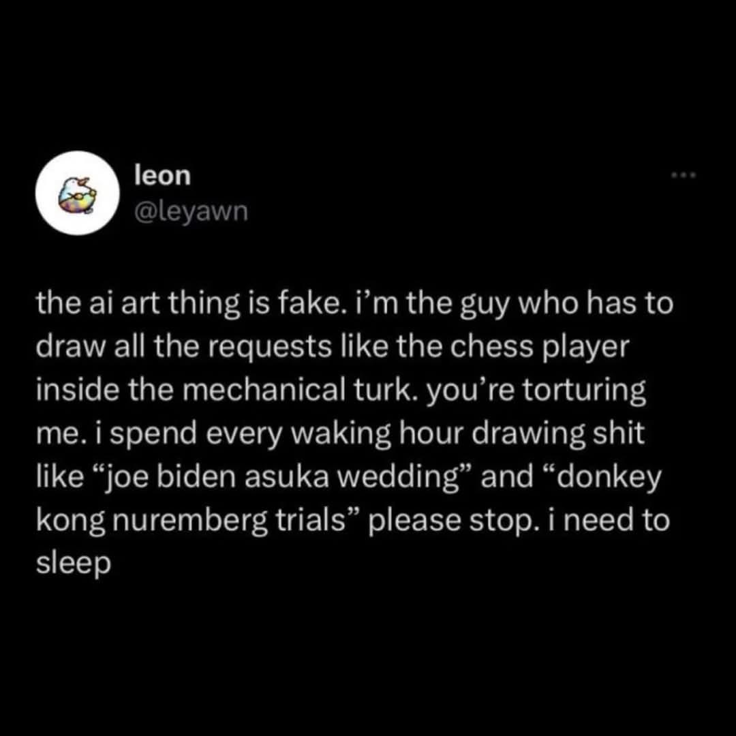Screen dimensions: 736x736
Task: Click the phrase 'every waking hour'
Action: (x=333, y=434)
